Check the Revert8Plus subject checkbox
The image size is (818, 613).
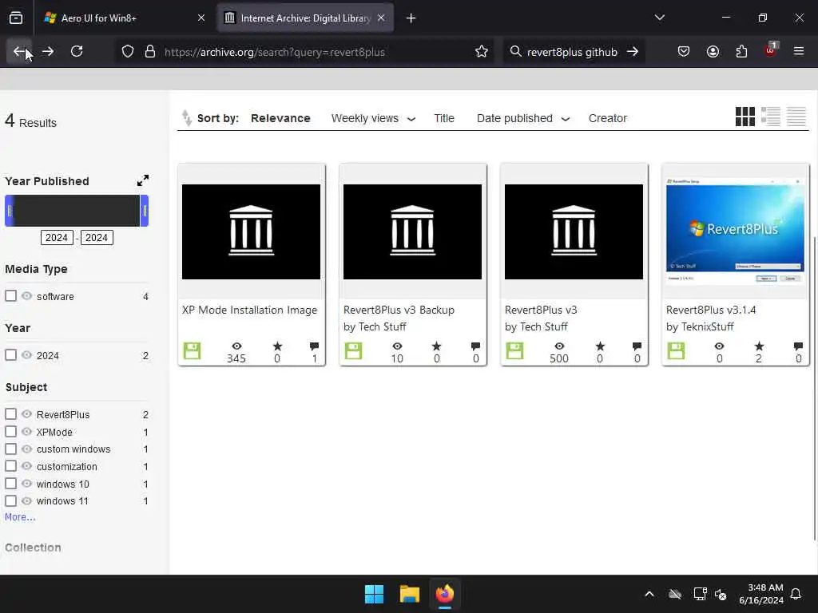[11, 414]
